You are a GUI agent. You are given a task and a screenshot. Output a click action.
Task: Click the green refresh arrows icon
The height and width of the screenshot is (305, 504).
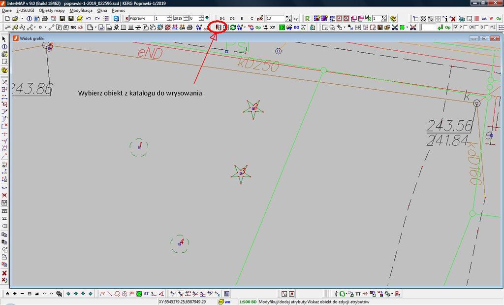click(233, 28)
